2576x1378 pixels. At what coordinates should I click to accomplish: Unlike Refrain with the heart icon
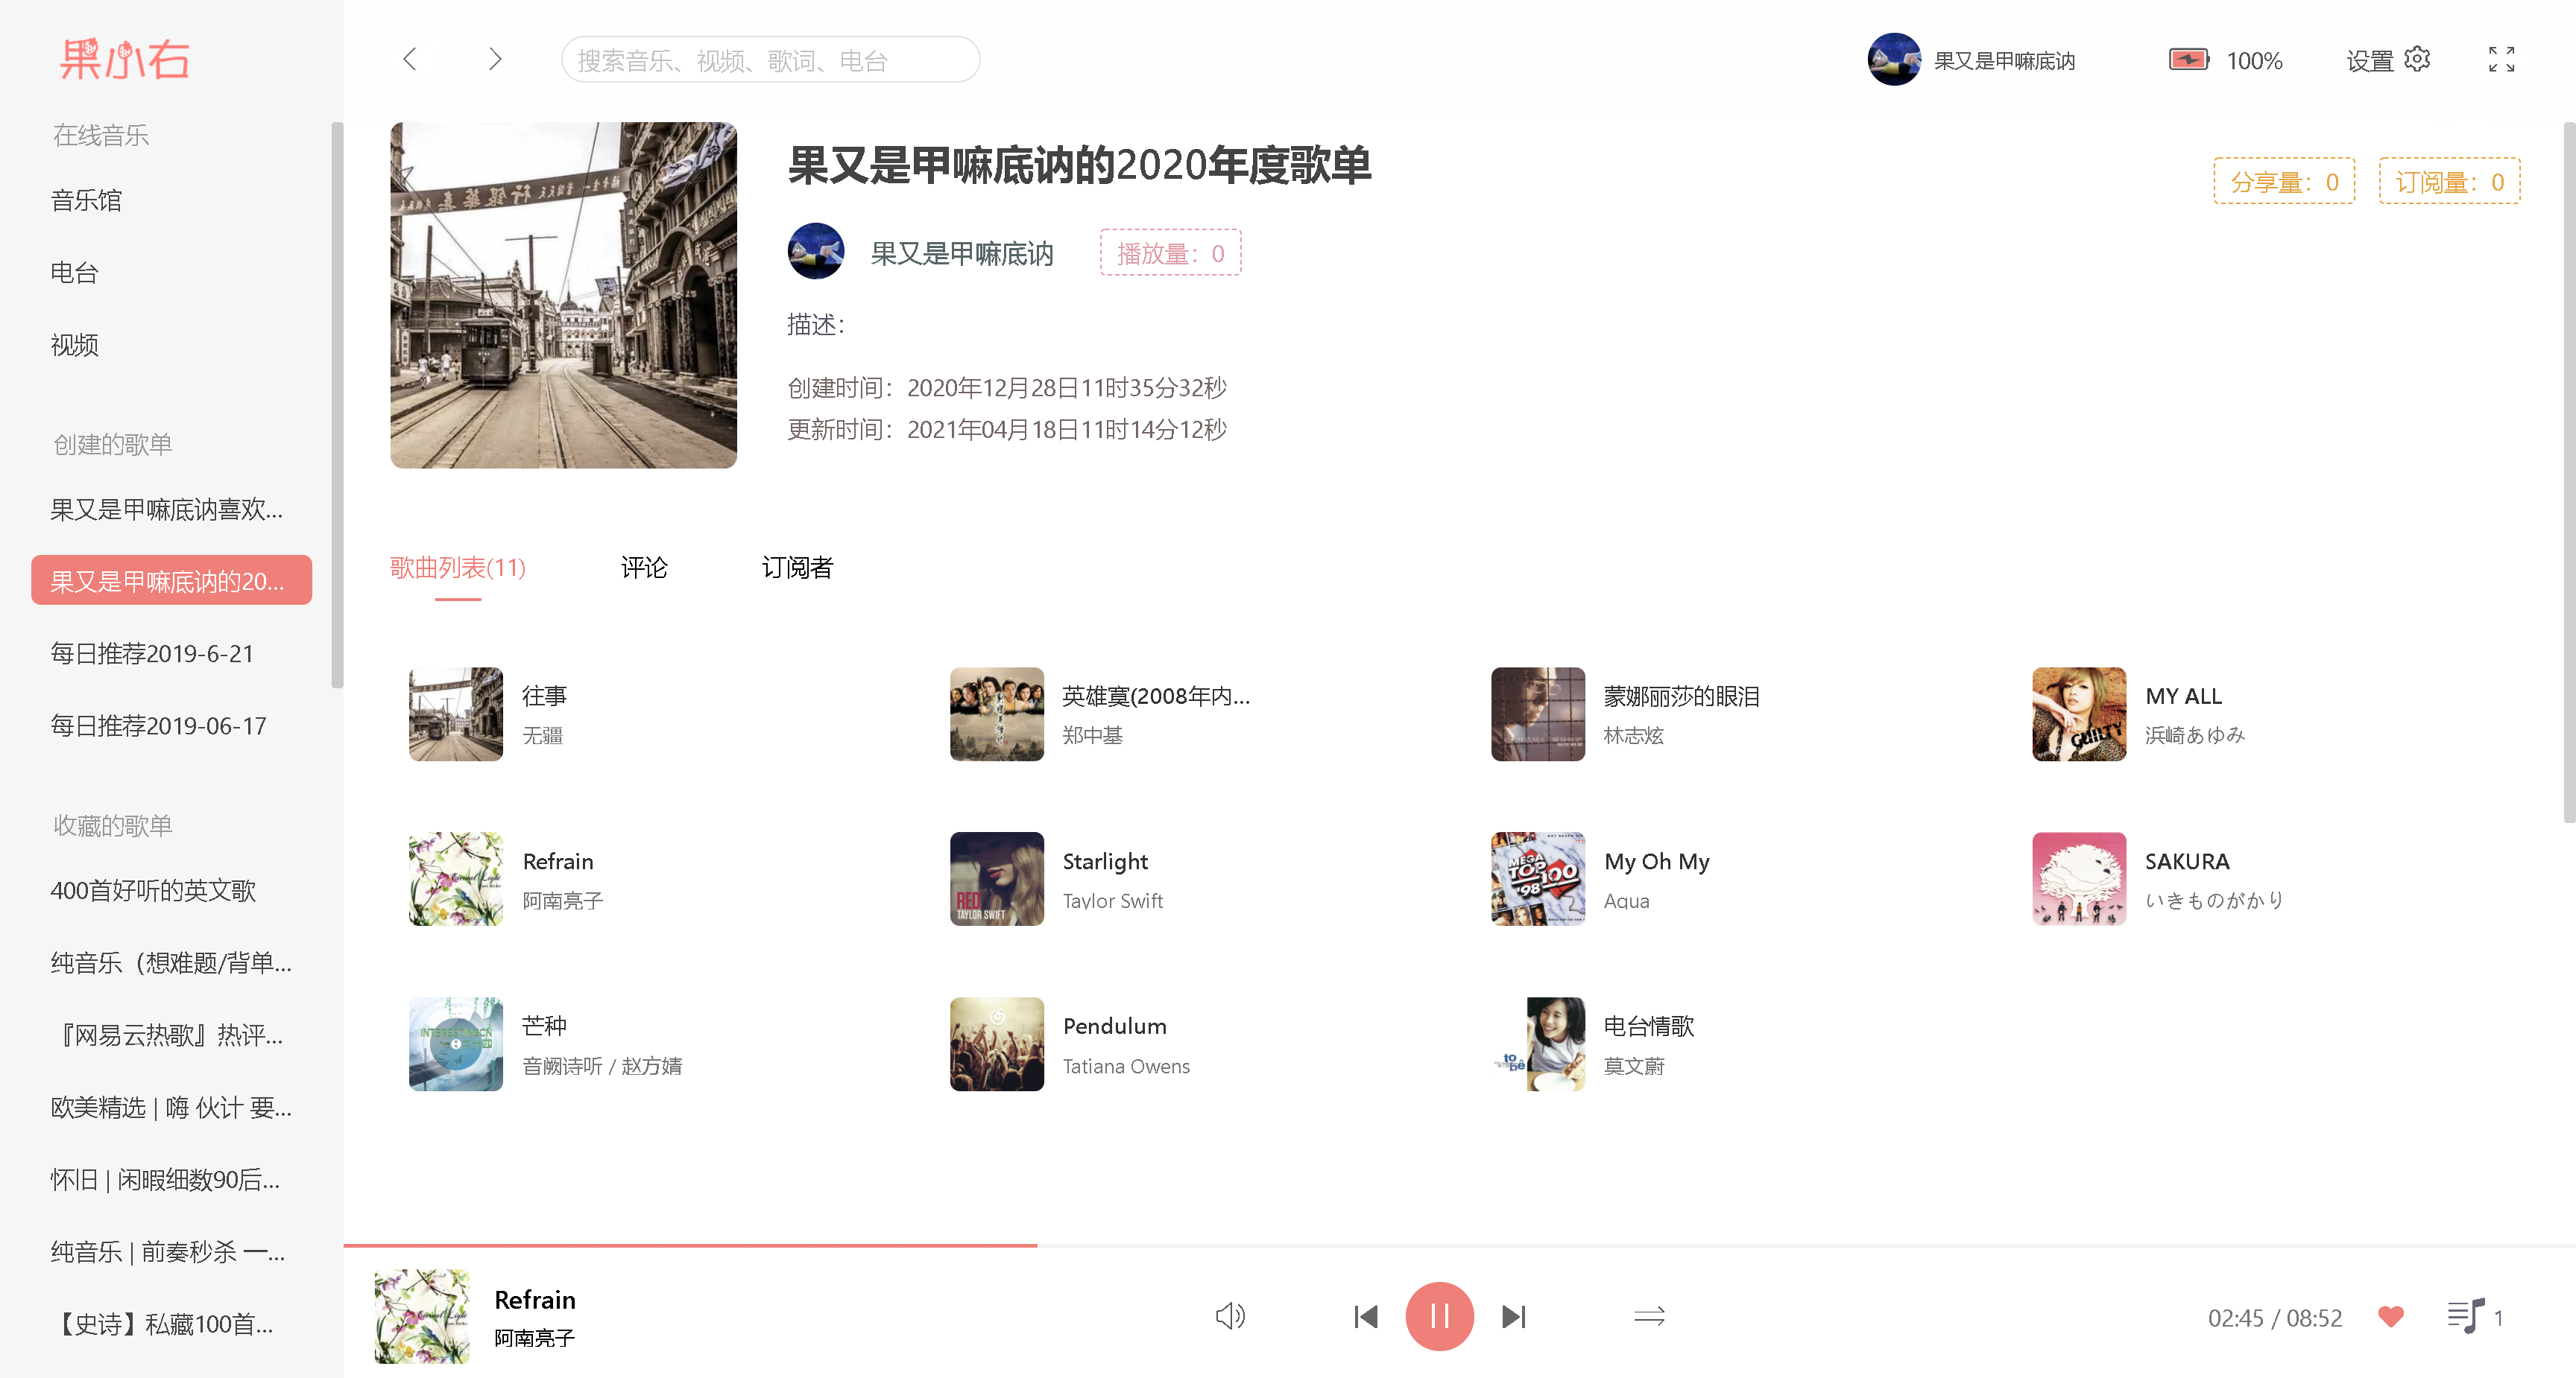click(2390, 1316)
